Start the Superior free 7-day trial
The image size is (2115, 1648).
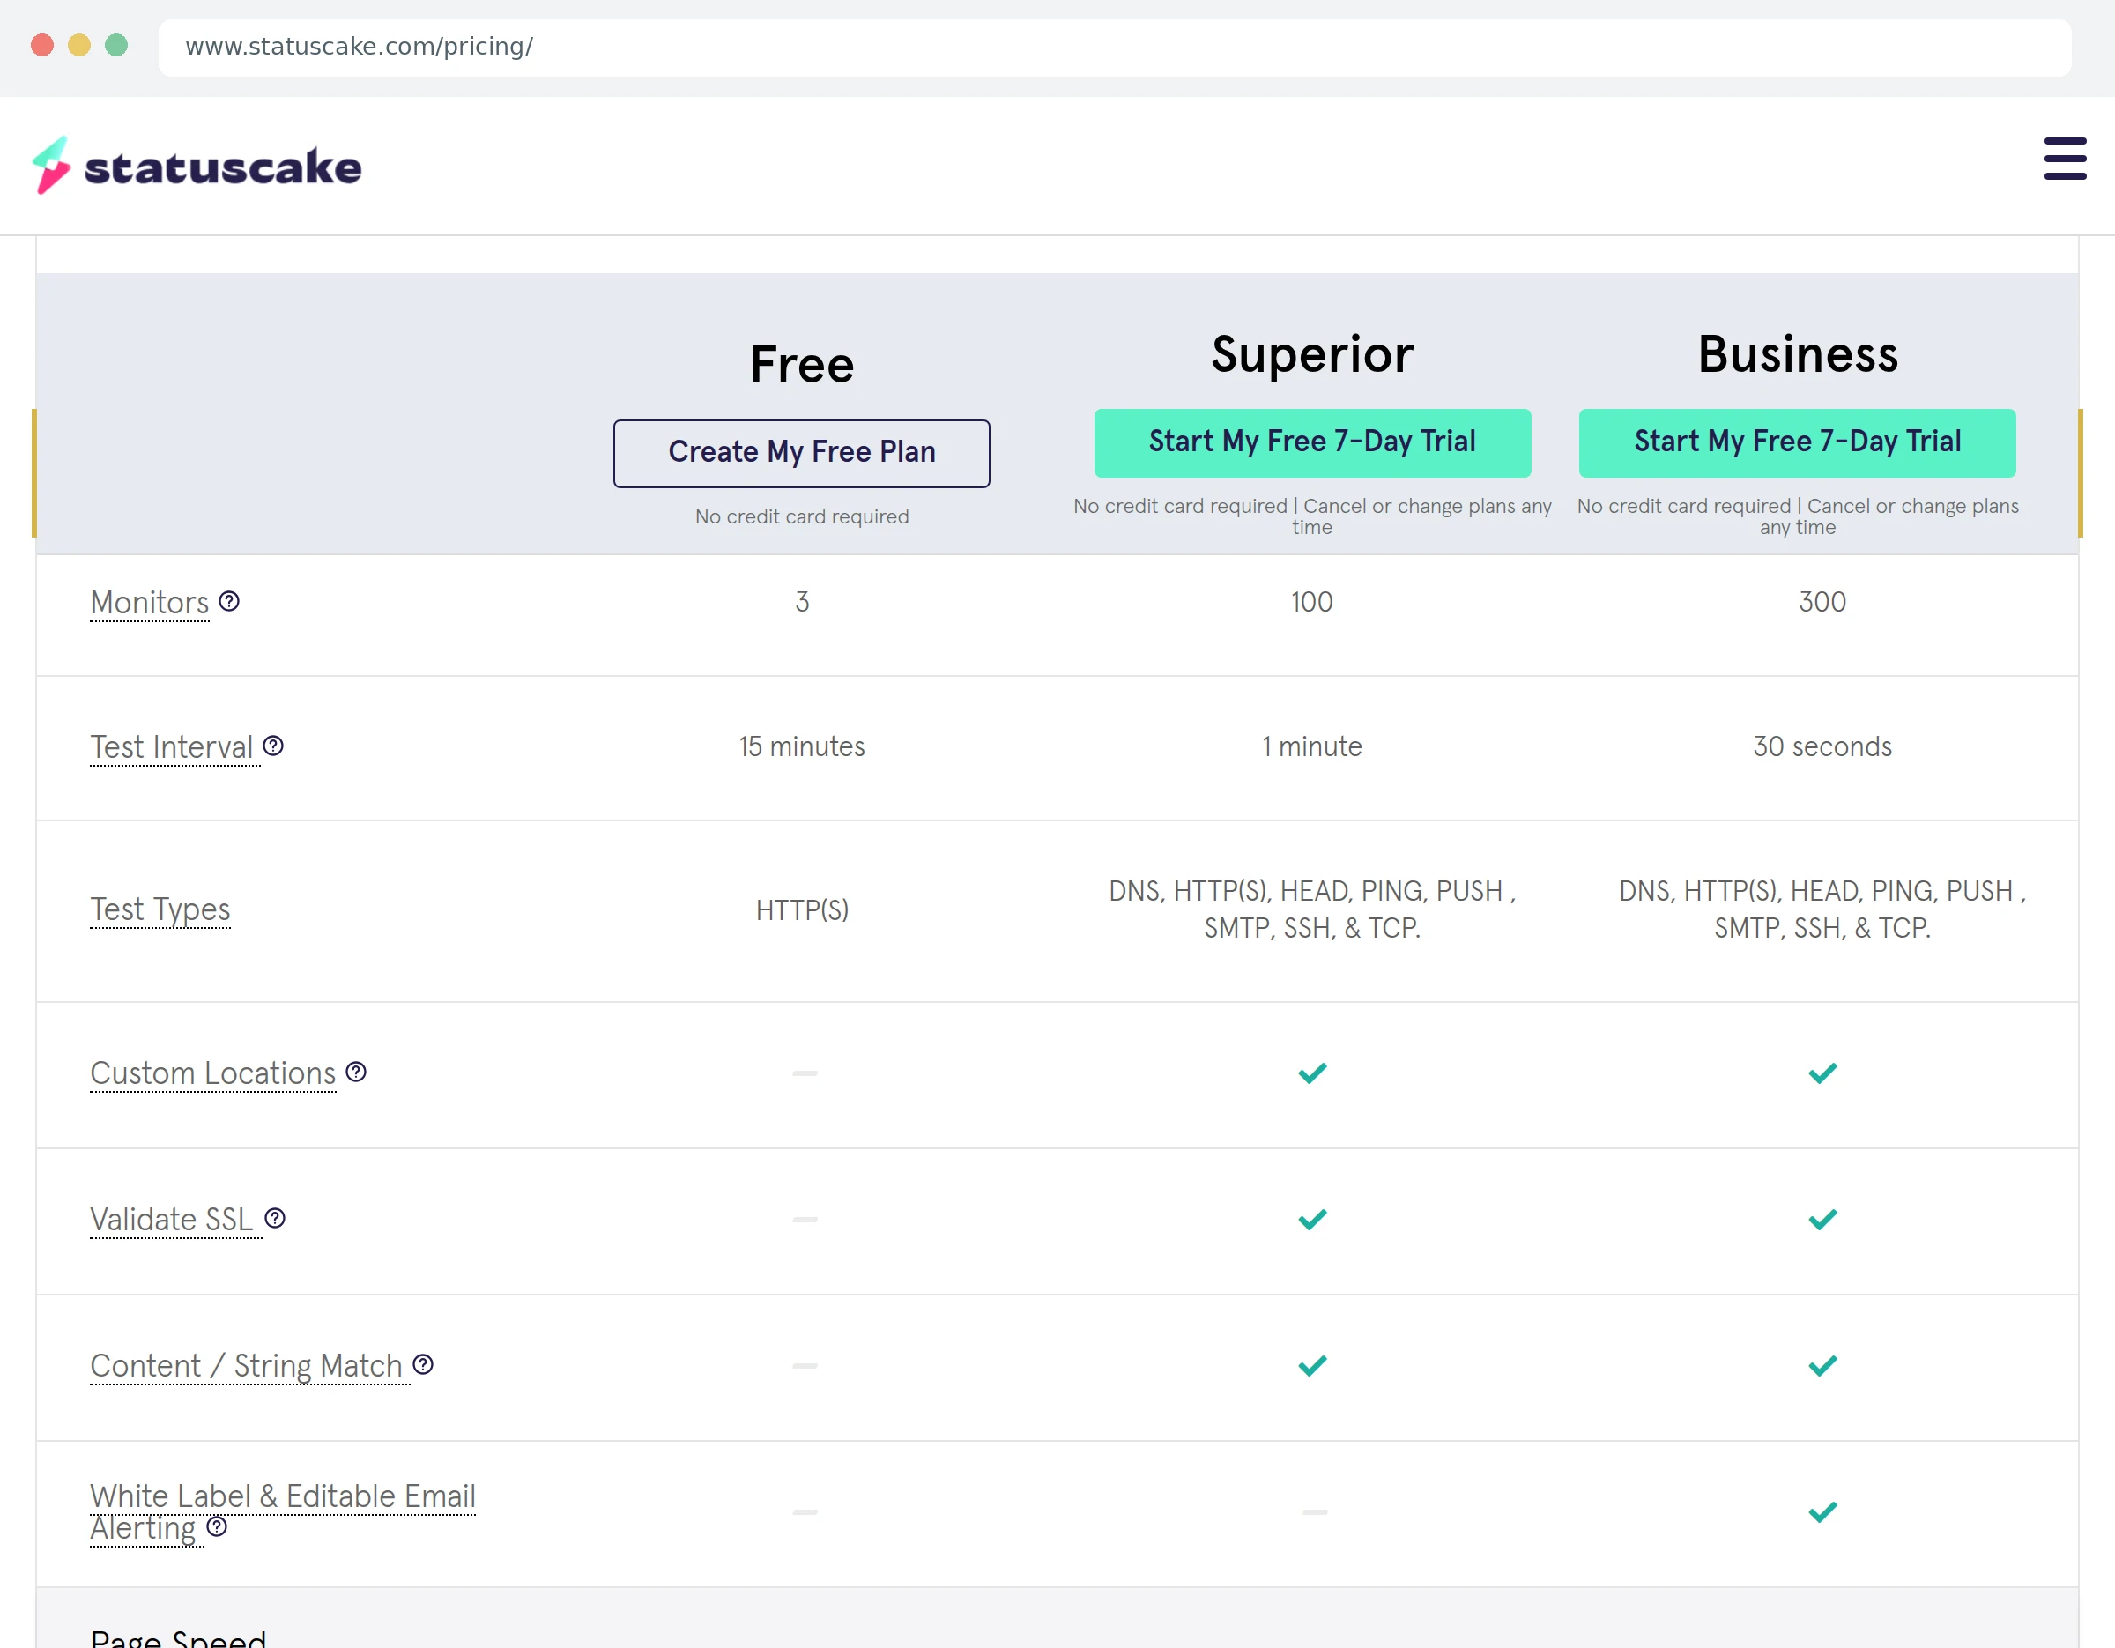point(1312,442)
